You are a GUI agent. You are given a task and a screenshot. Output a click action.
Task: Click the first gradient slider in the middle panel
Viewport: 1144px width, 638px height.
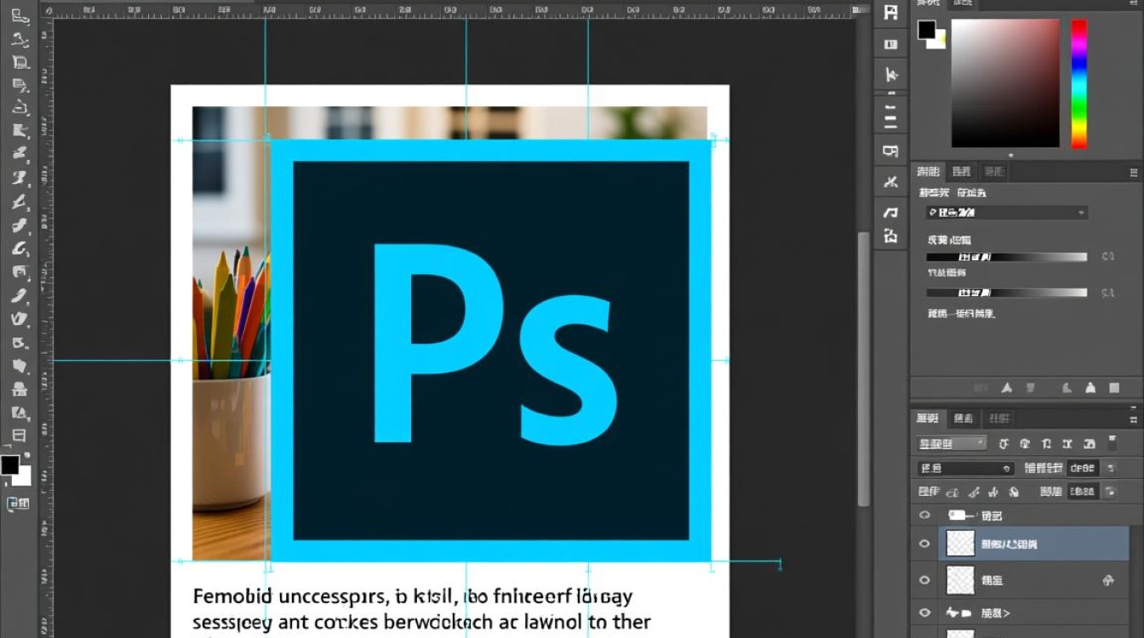tap(1007, 257)
